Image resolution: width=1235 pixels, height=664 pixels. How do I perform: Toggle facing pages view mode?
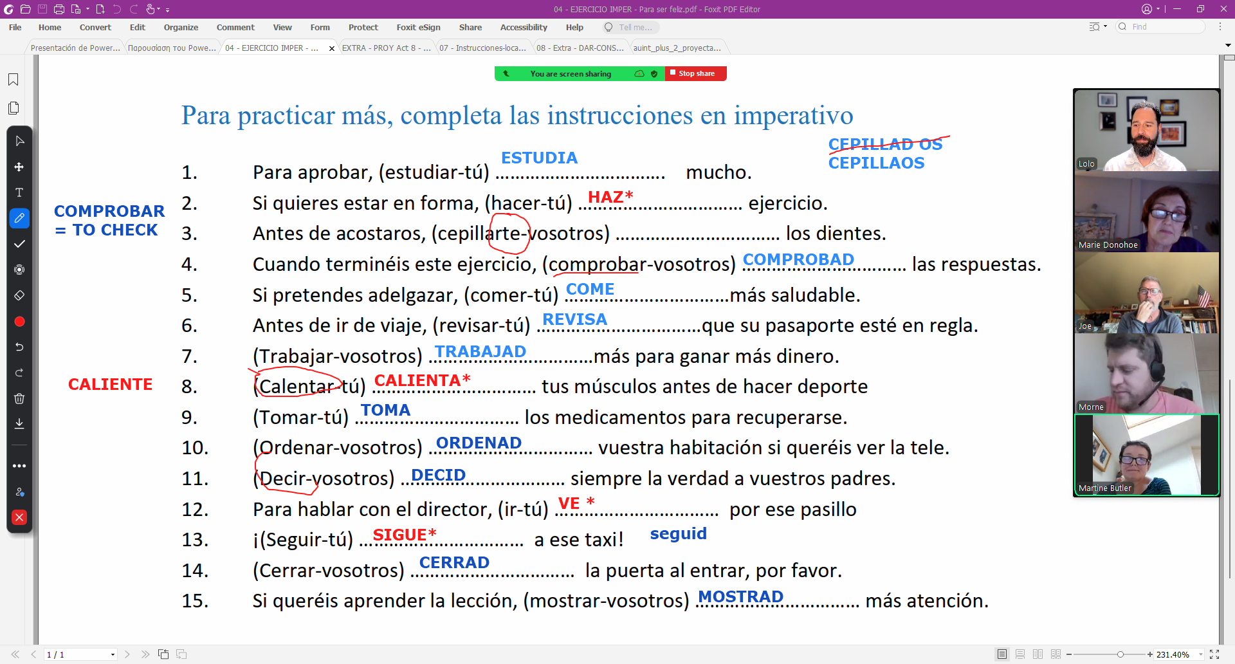(x=1038, y=654)
